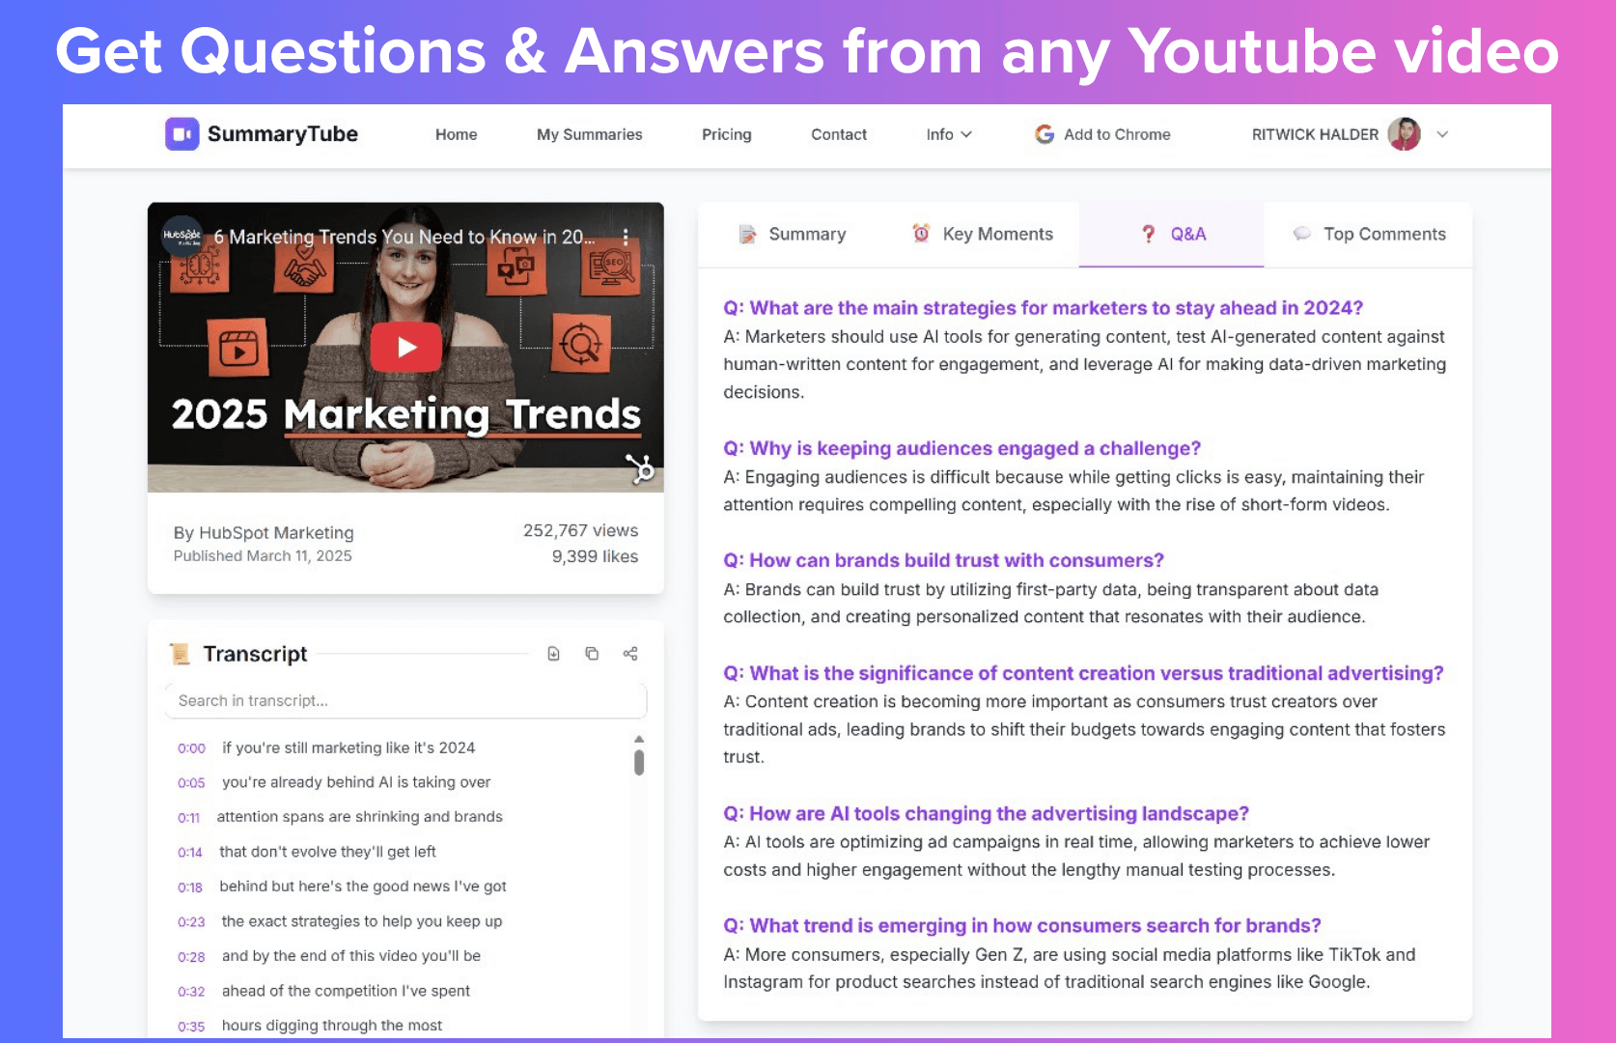Viewport: 1616px width, 1043px height.
Task: Jump to transcript timestamp 0:14
Action: 190,853
